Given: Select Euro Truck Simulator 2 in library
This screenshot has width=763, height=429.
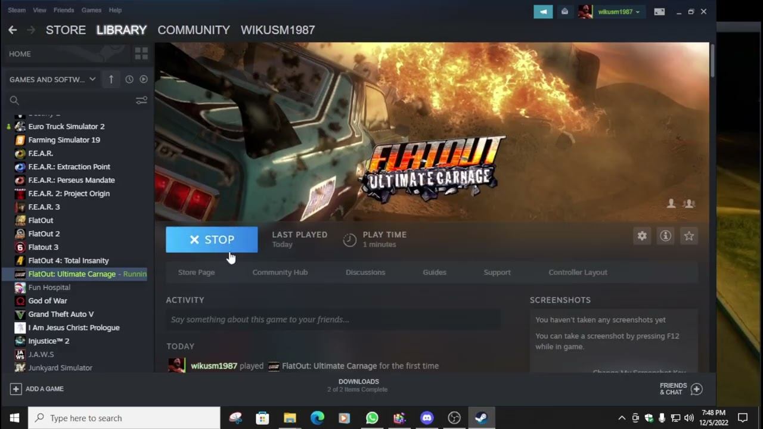Looking at the screenshot, I should tap(66, 126).
